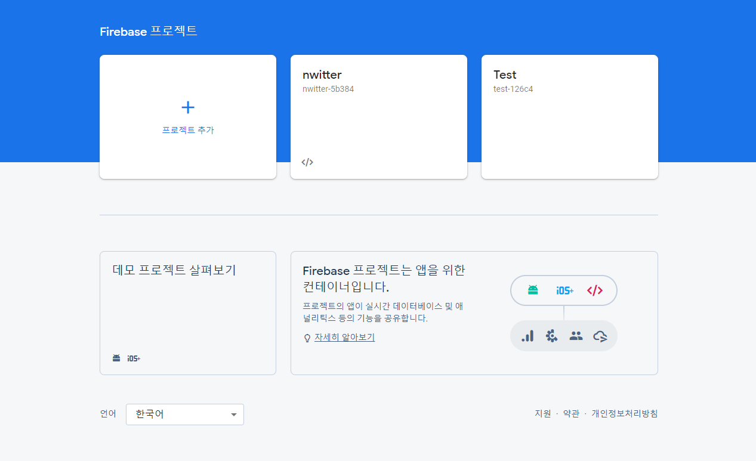Click description text 프로젝트의 앱이 실시간 데이터베이스
The height and width of the screenshot is (461, 756).
383,312
